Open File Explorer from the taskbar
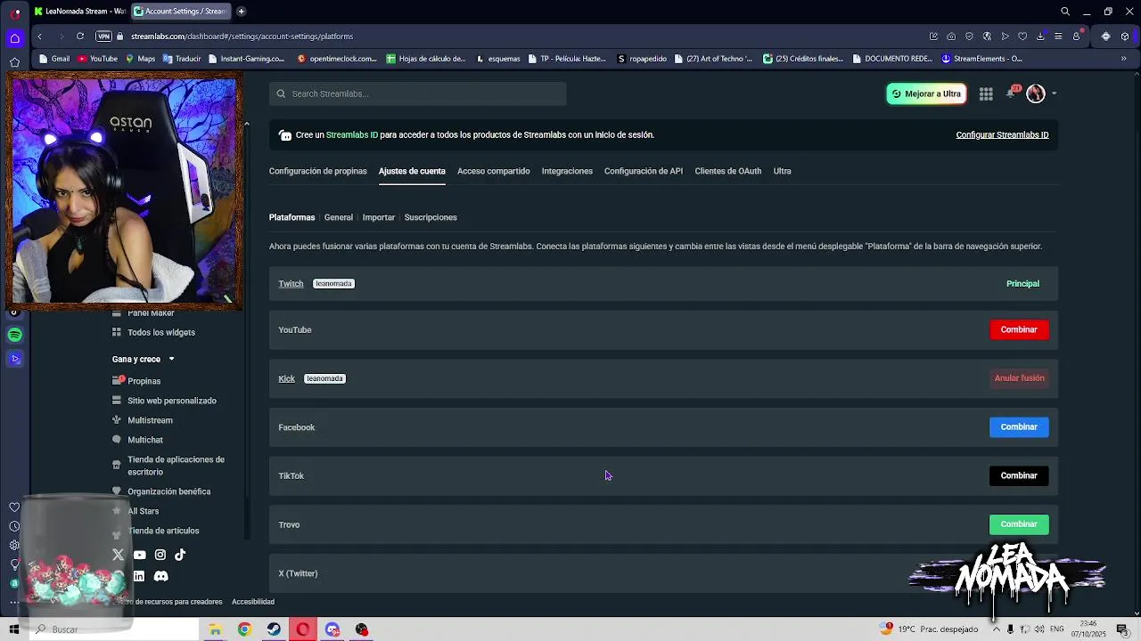 215,629
